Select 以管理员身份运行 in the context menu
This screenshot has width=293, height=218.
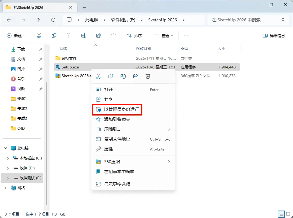pos(117,109)
